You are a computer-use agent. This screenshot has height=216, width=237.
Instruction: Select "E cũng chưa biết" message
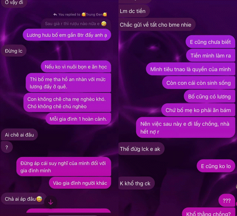pos(210,42)
